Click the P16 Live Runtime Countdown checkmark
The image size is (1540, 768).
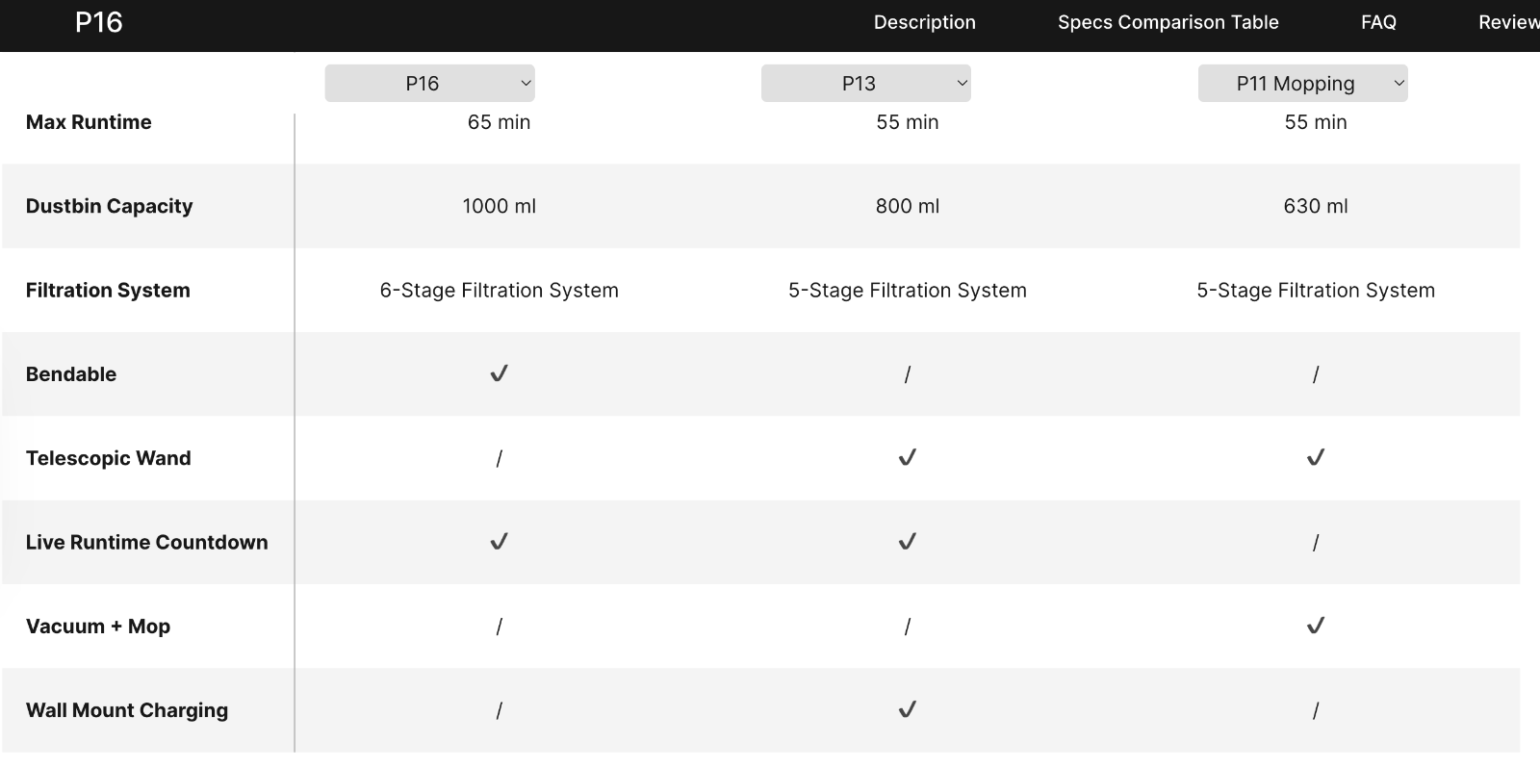[499, 541]
